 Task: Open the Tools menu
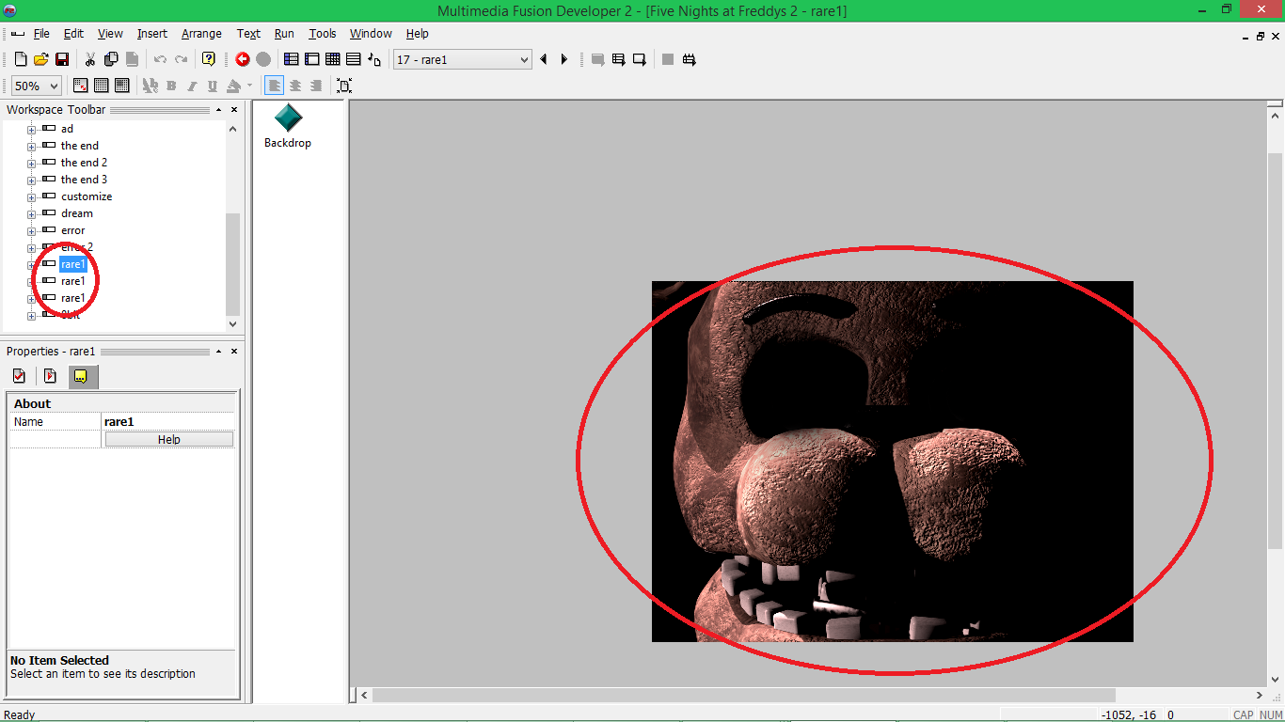coord(323,33)
